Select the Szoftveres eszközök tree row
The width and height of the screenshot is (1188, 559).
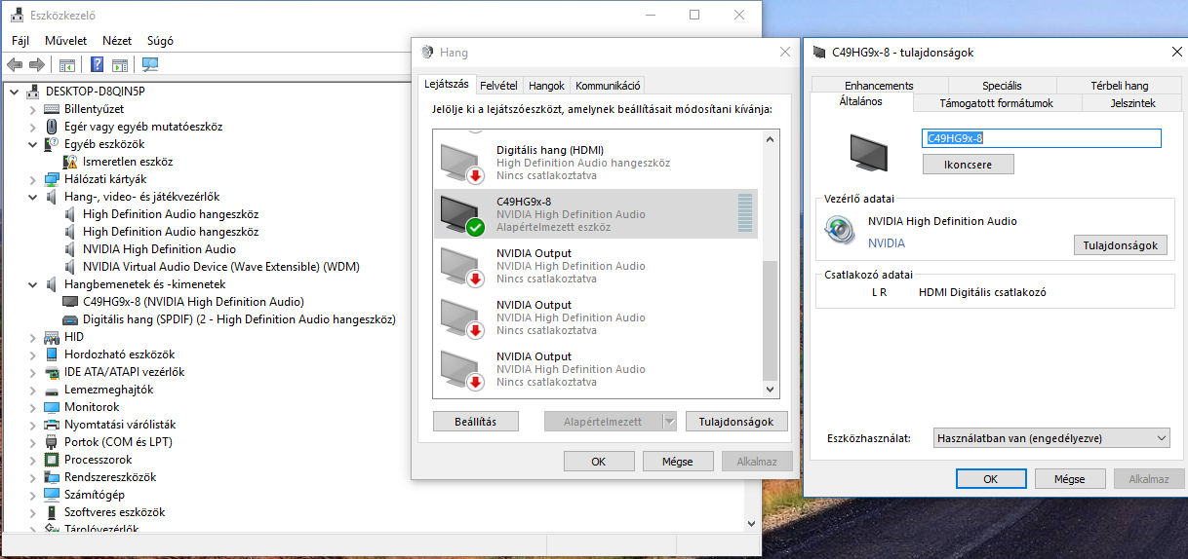click(114, 512)
